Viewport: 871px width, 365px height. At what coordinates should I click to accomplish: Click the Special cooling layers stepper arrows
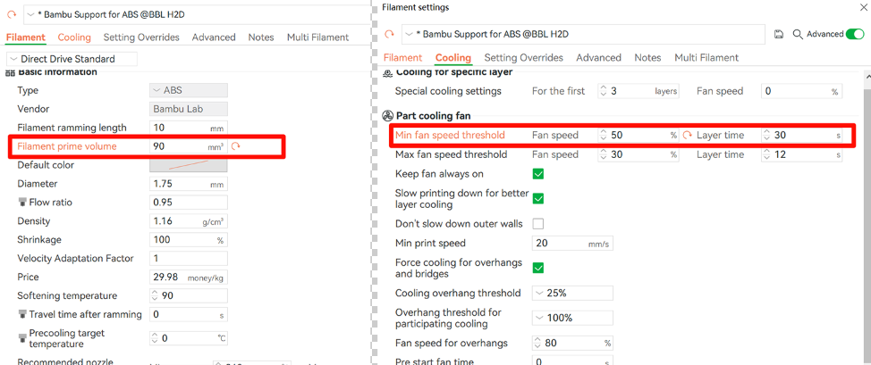[605, 91]
